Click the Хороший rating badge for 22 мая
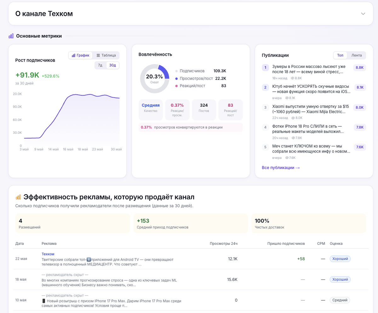 point(340,259)
